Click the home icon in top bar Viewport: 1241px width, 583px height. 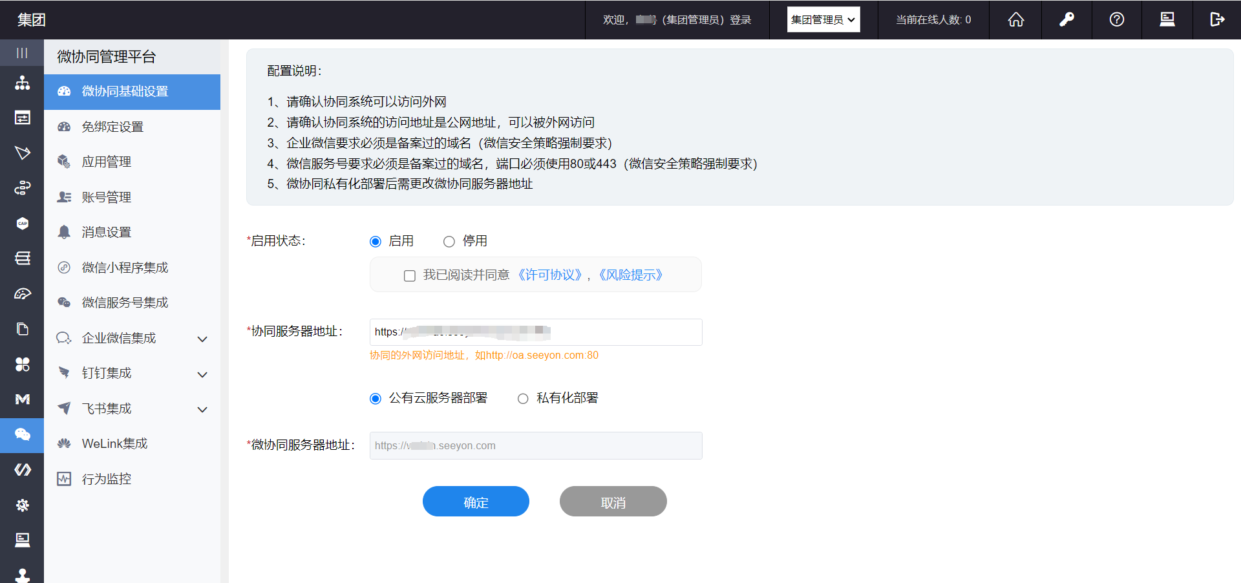pos(1015,20)
